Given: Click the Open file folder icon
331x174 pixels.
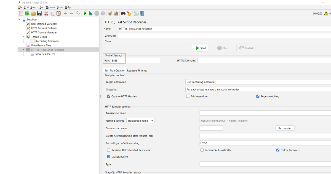Looking at the screenshot, I should (33, 13).
